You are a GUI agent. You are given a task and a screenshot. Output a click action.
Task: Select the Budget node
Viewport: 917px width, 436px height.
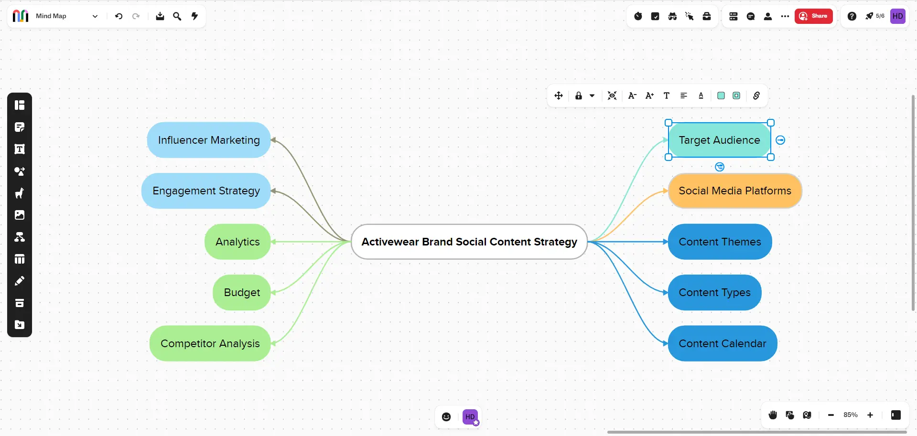coord(242,292)
